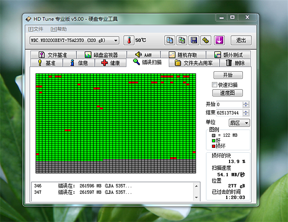The width and height of the screenshot is (288, 222).
Task: Click the HD Tune title bar icon
Action: coord(29,19)
